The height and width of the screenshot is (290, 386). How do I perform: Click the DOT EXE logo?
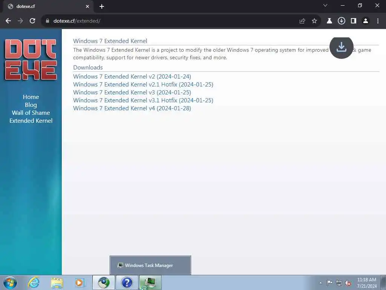(31, 59)
